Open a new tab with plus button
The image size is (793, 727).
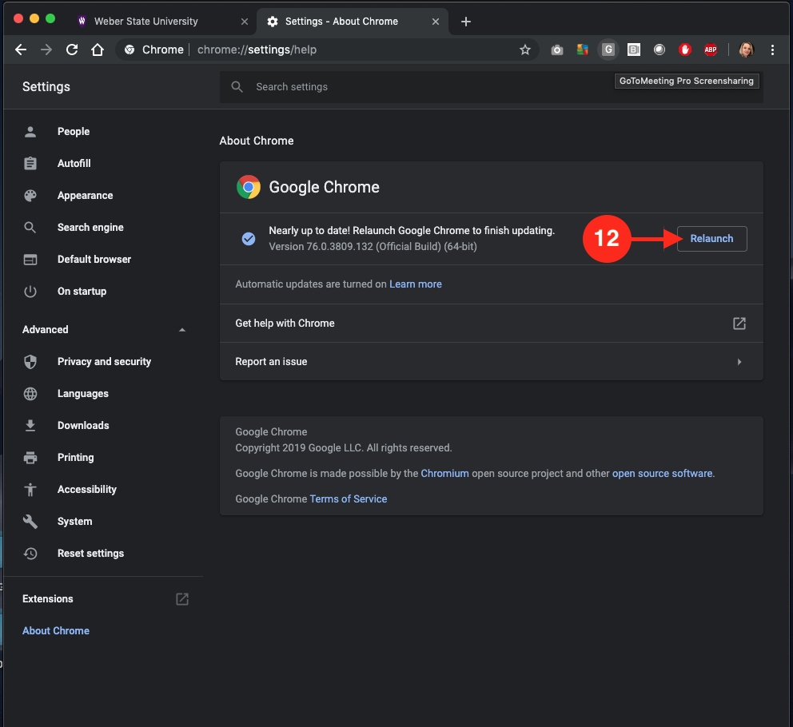tap(466, 22)
